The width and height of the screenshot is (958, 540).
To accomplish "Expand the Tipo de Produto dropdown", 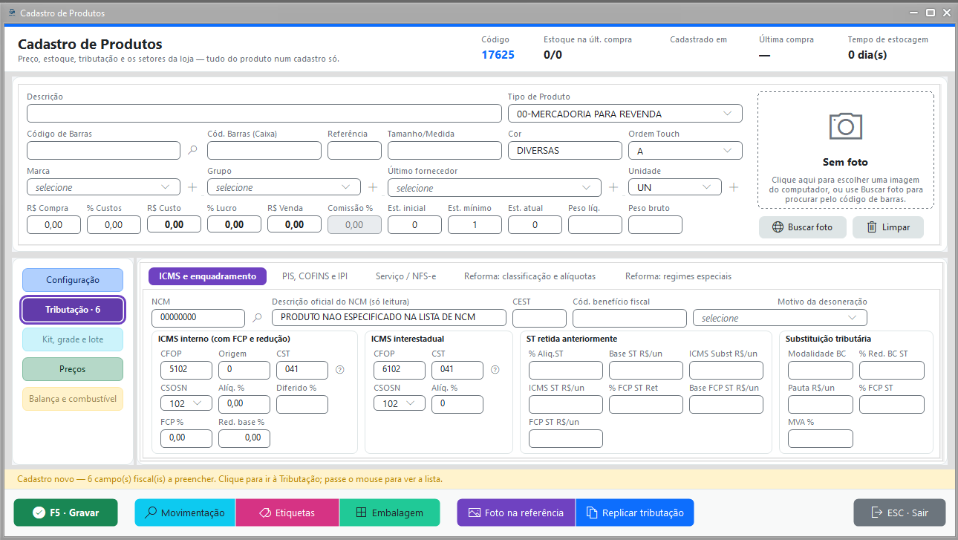I will click(625, 114).
